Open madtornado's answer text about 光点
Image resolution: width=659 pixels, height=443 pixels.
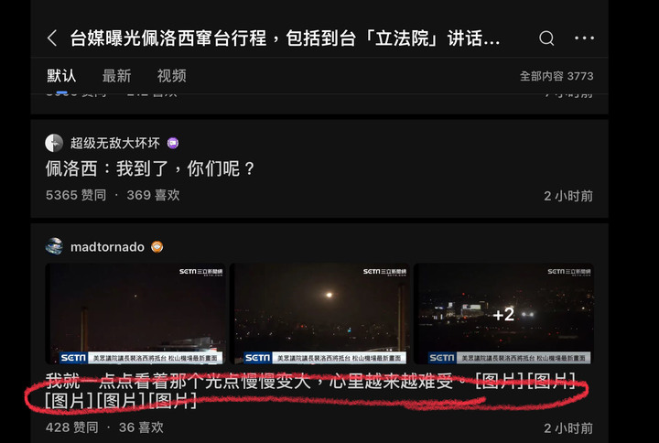tap(310, 391)
